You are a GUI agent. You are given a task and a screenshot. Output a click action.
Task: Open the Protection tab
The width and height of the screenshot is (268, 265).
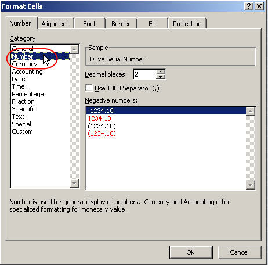point(187,24)
